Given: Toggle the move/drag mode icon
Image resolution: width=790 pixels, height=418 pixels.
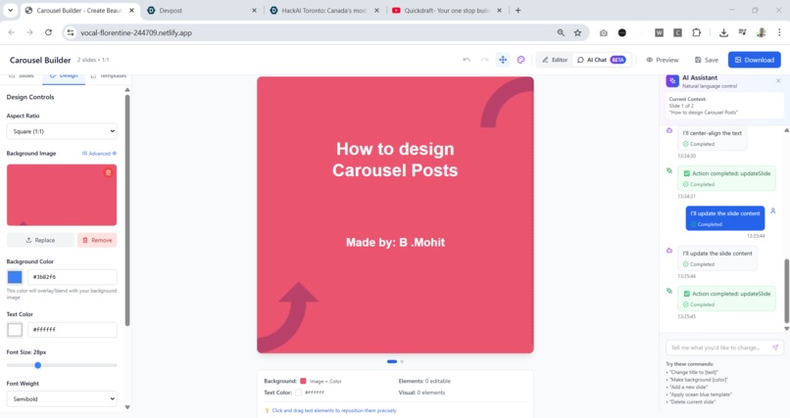Looking at the screenshot, I should click(503, 60).
